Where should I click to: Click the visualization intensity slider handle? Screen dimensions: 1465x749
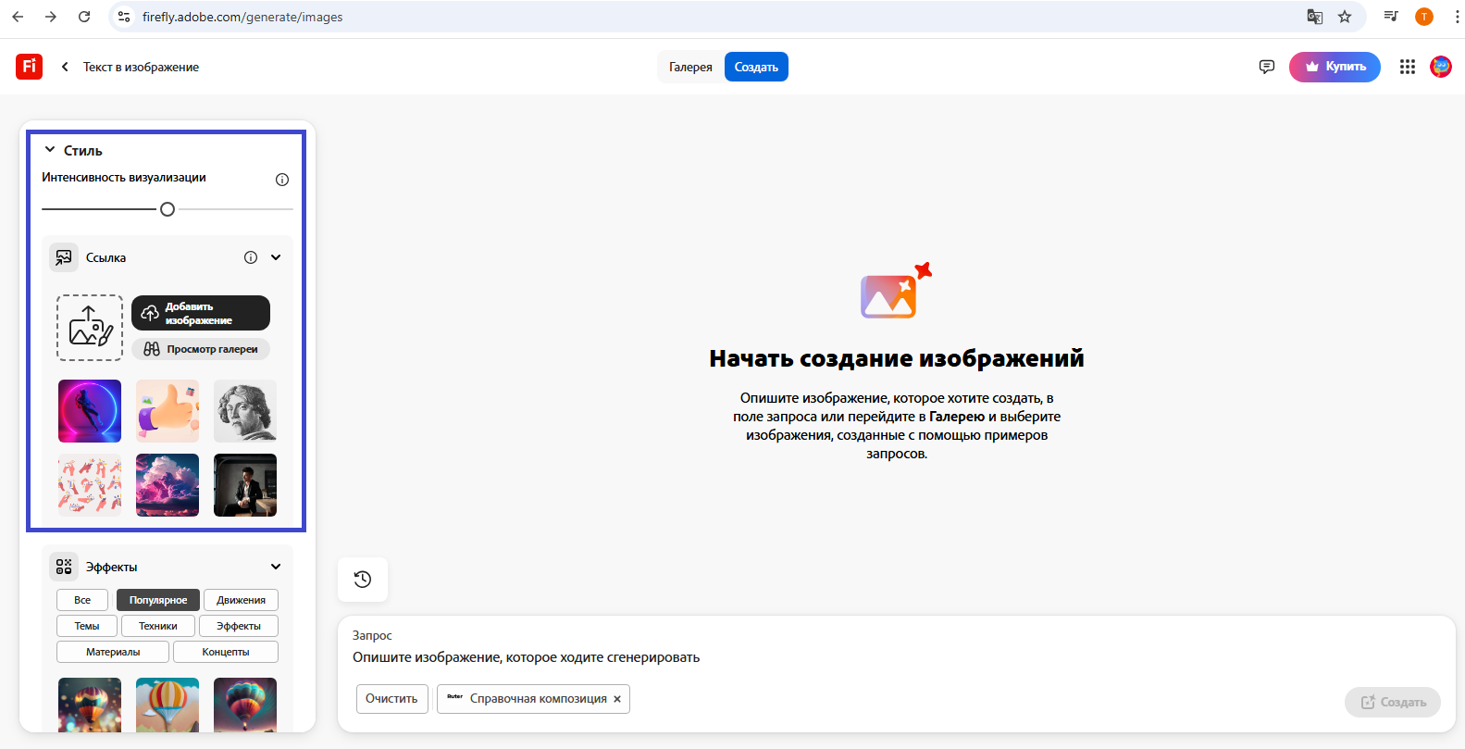tap(168, 209)
